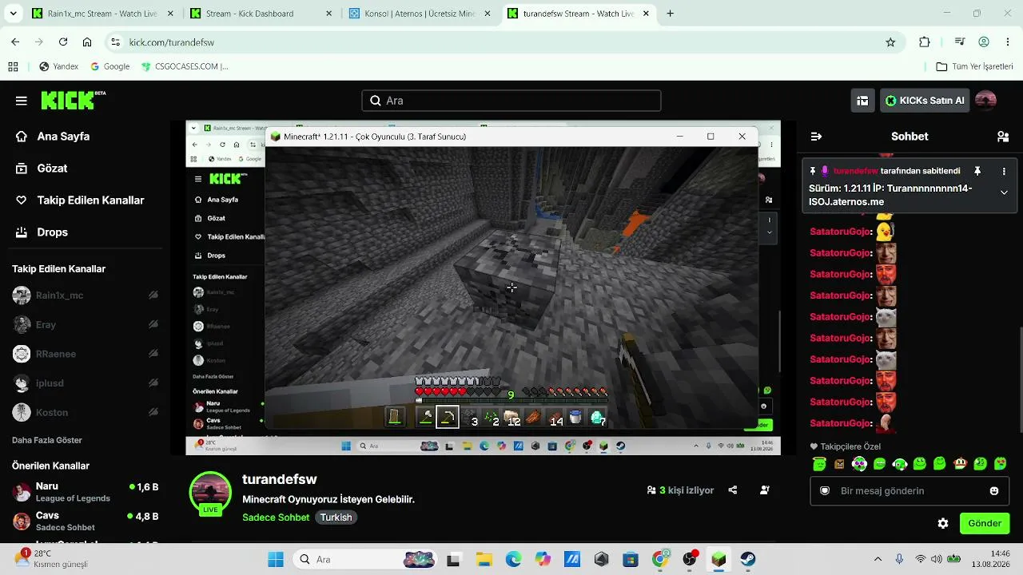Open the profile avatar menu
Viewport: 1023px width, 575px height.
click(986, 101)
